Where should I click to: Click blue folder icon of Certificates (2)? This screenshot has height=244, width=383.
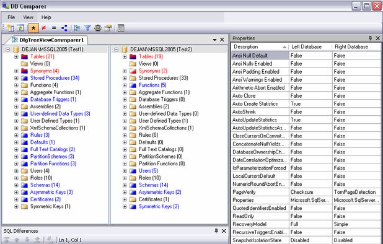(24, 199)
